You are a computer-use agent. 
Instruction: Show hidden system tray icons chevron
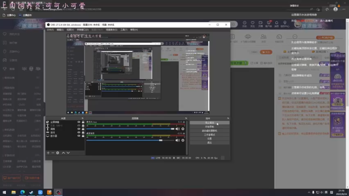point(309,193)
